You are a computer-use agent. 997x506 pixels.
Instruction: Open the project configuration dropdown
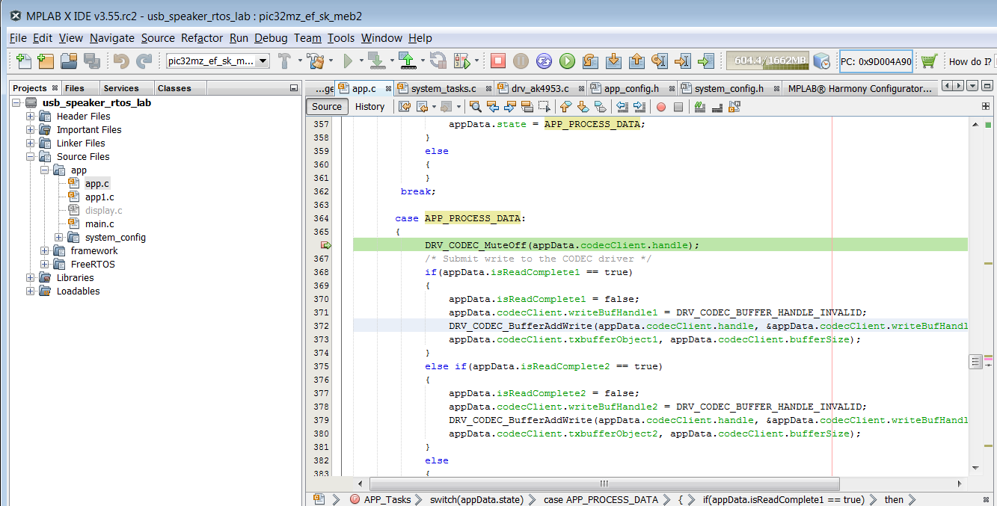click(263, 61)
